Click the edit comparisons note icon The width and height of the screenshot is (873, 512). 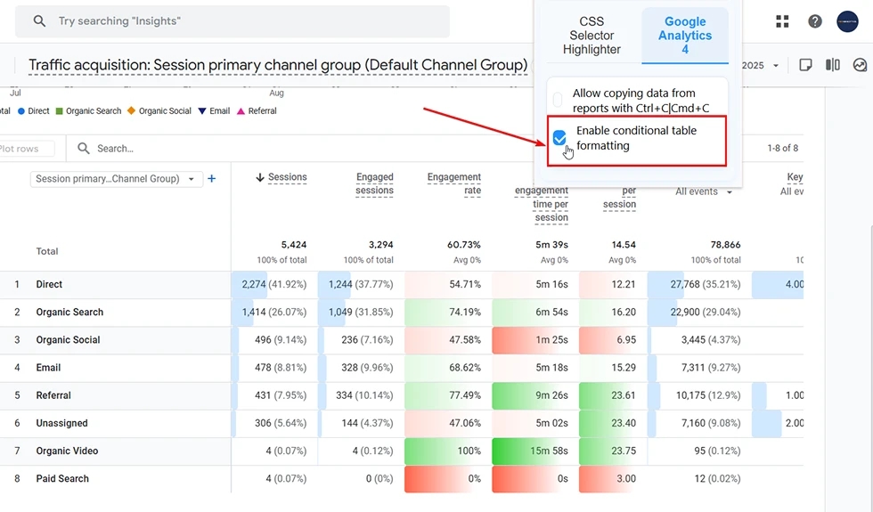(805, 65)
